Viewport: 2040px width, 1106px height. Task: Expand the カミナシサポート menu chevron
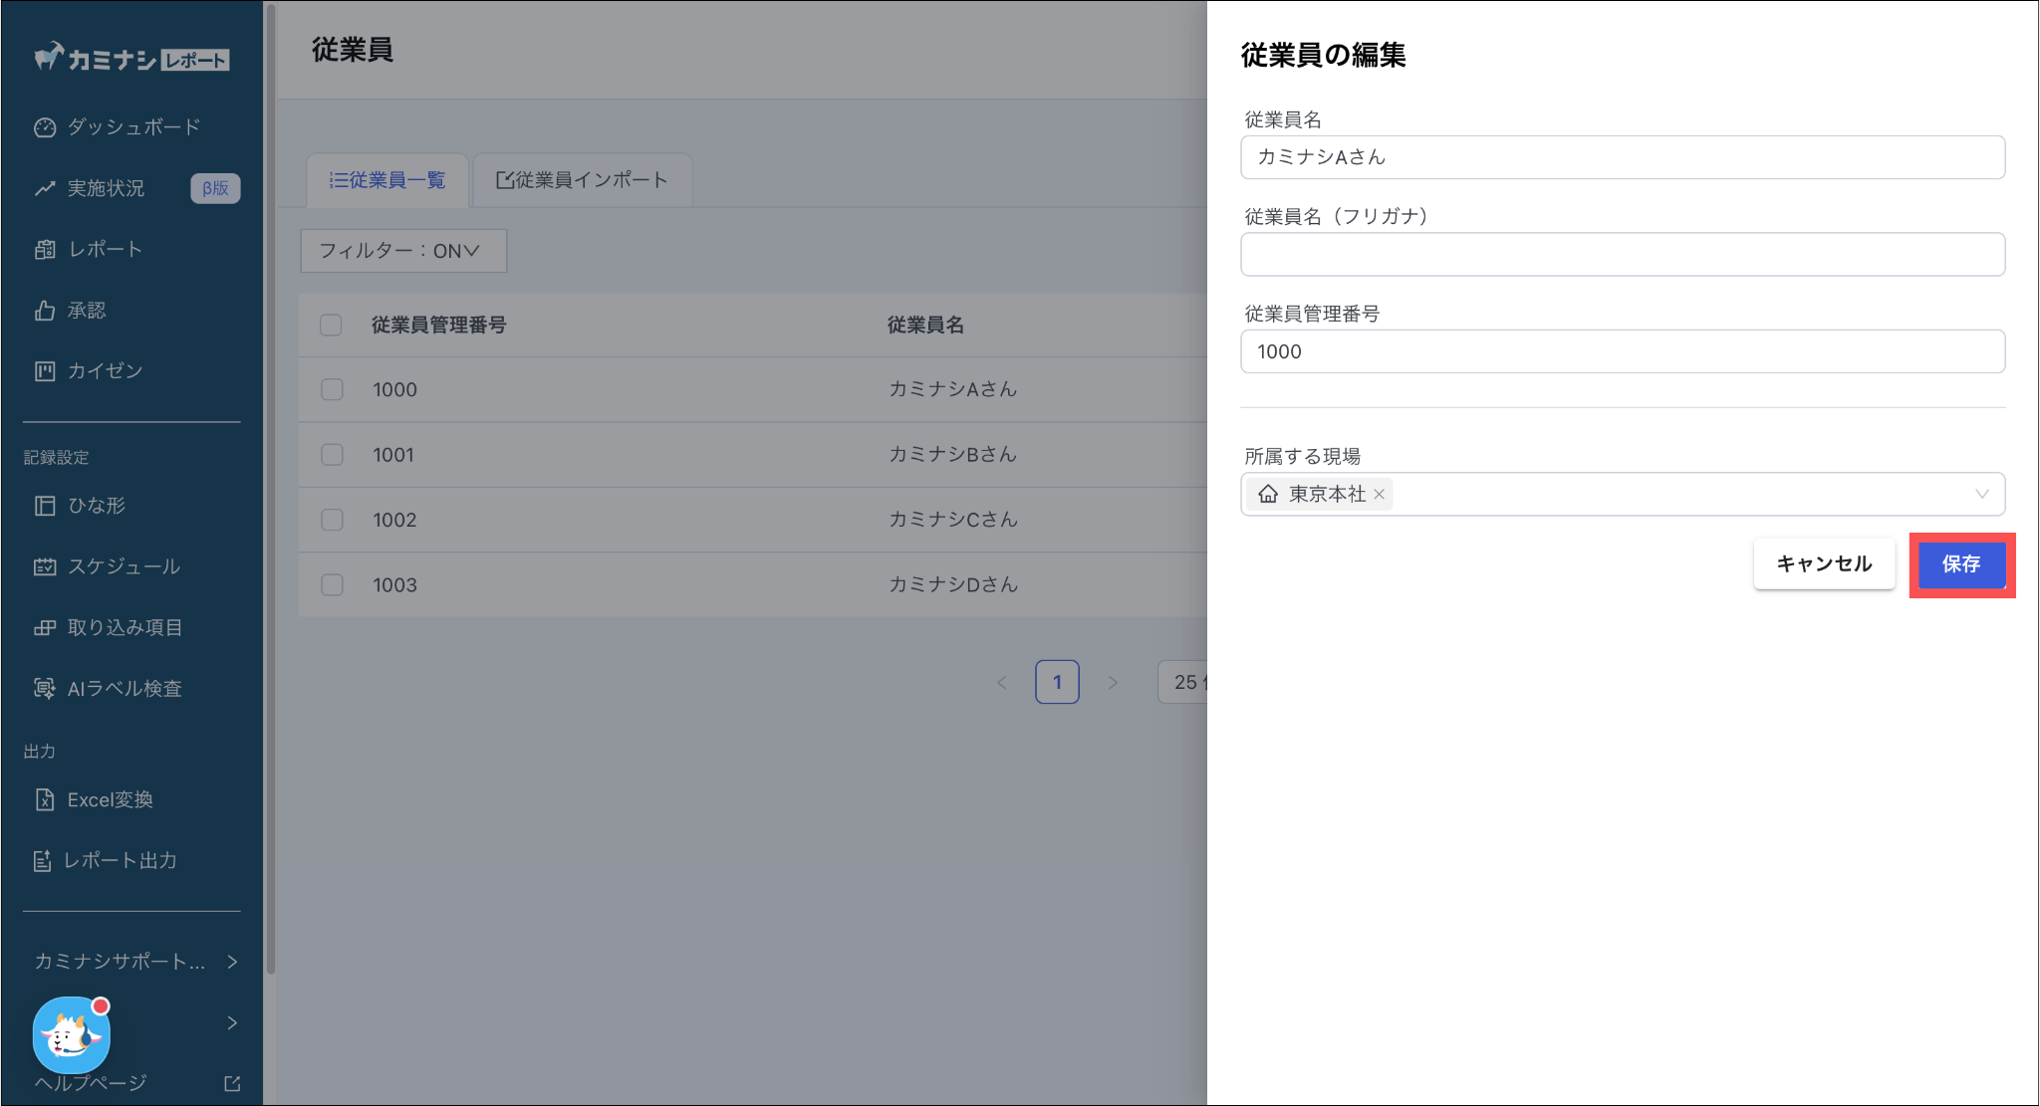(232, 962)
